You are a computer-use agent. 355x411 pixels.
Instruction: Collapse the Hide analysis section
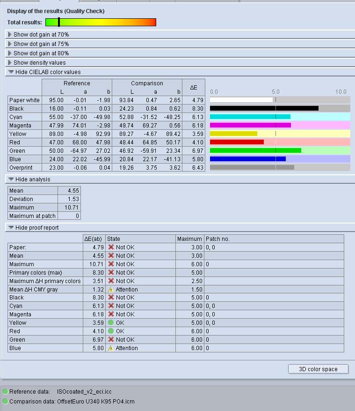click(x=32, y=179)
